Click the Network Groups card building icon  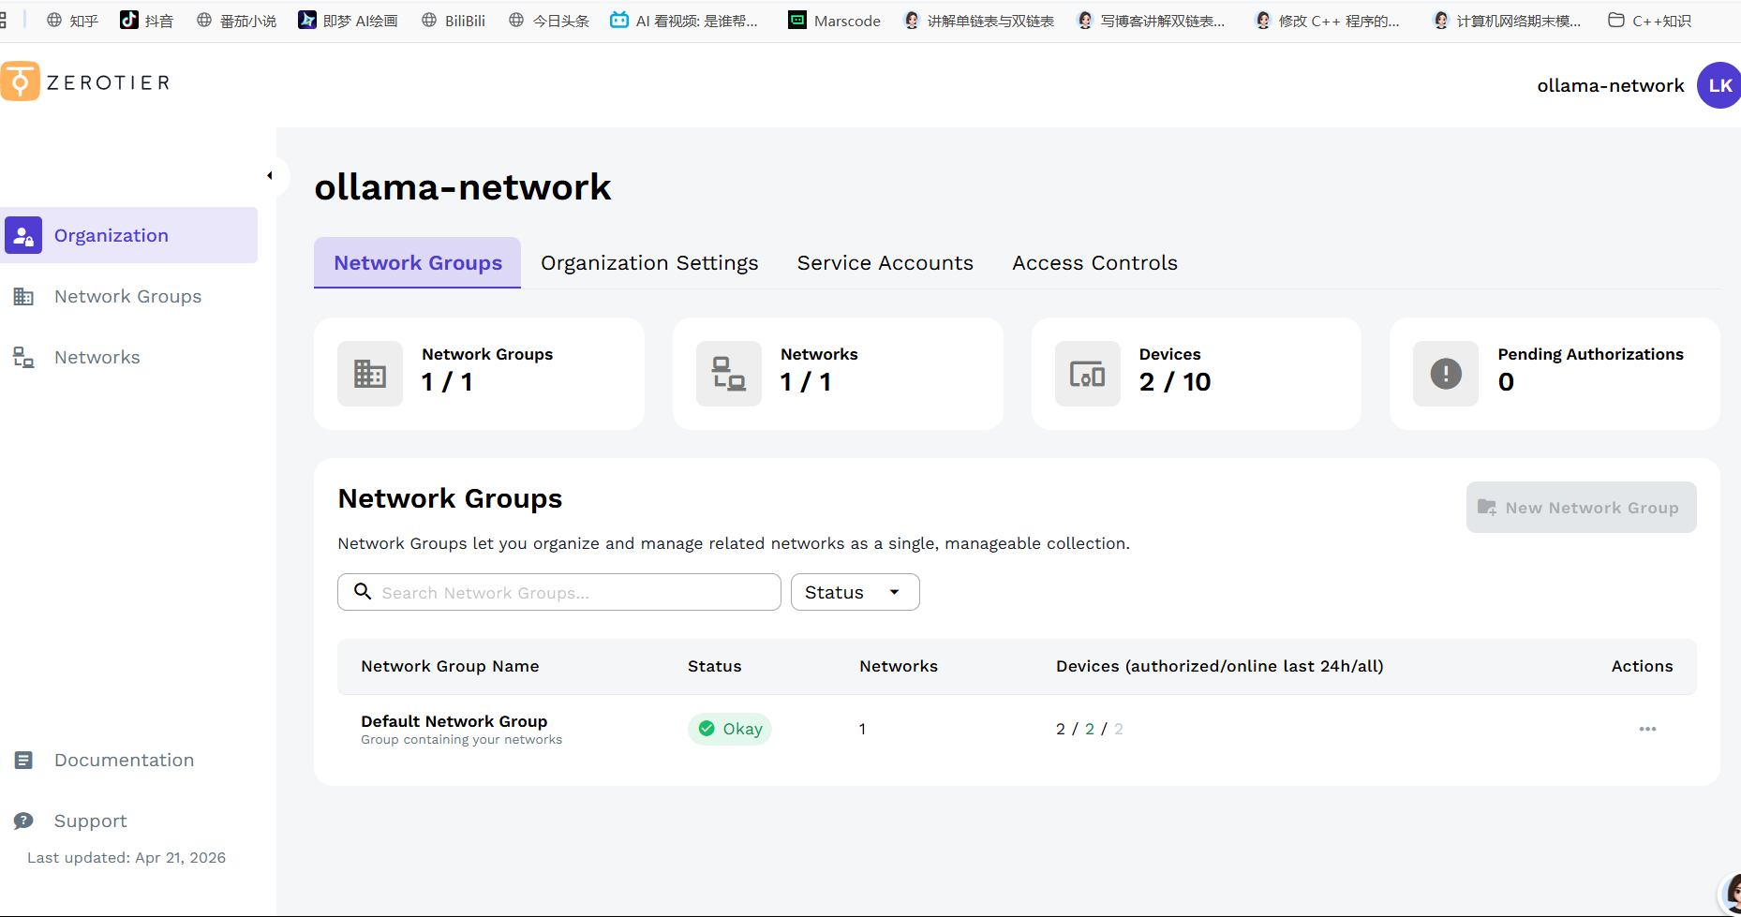tap(370, 374)
